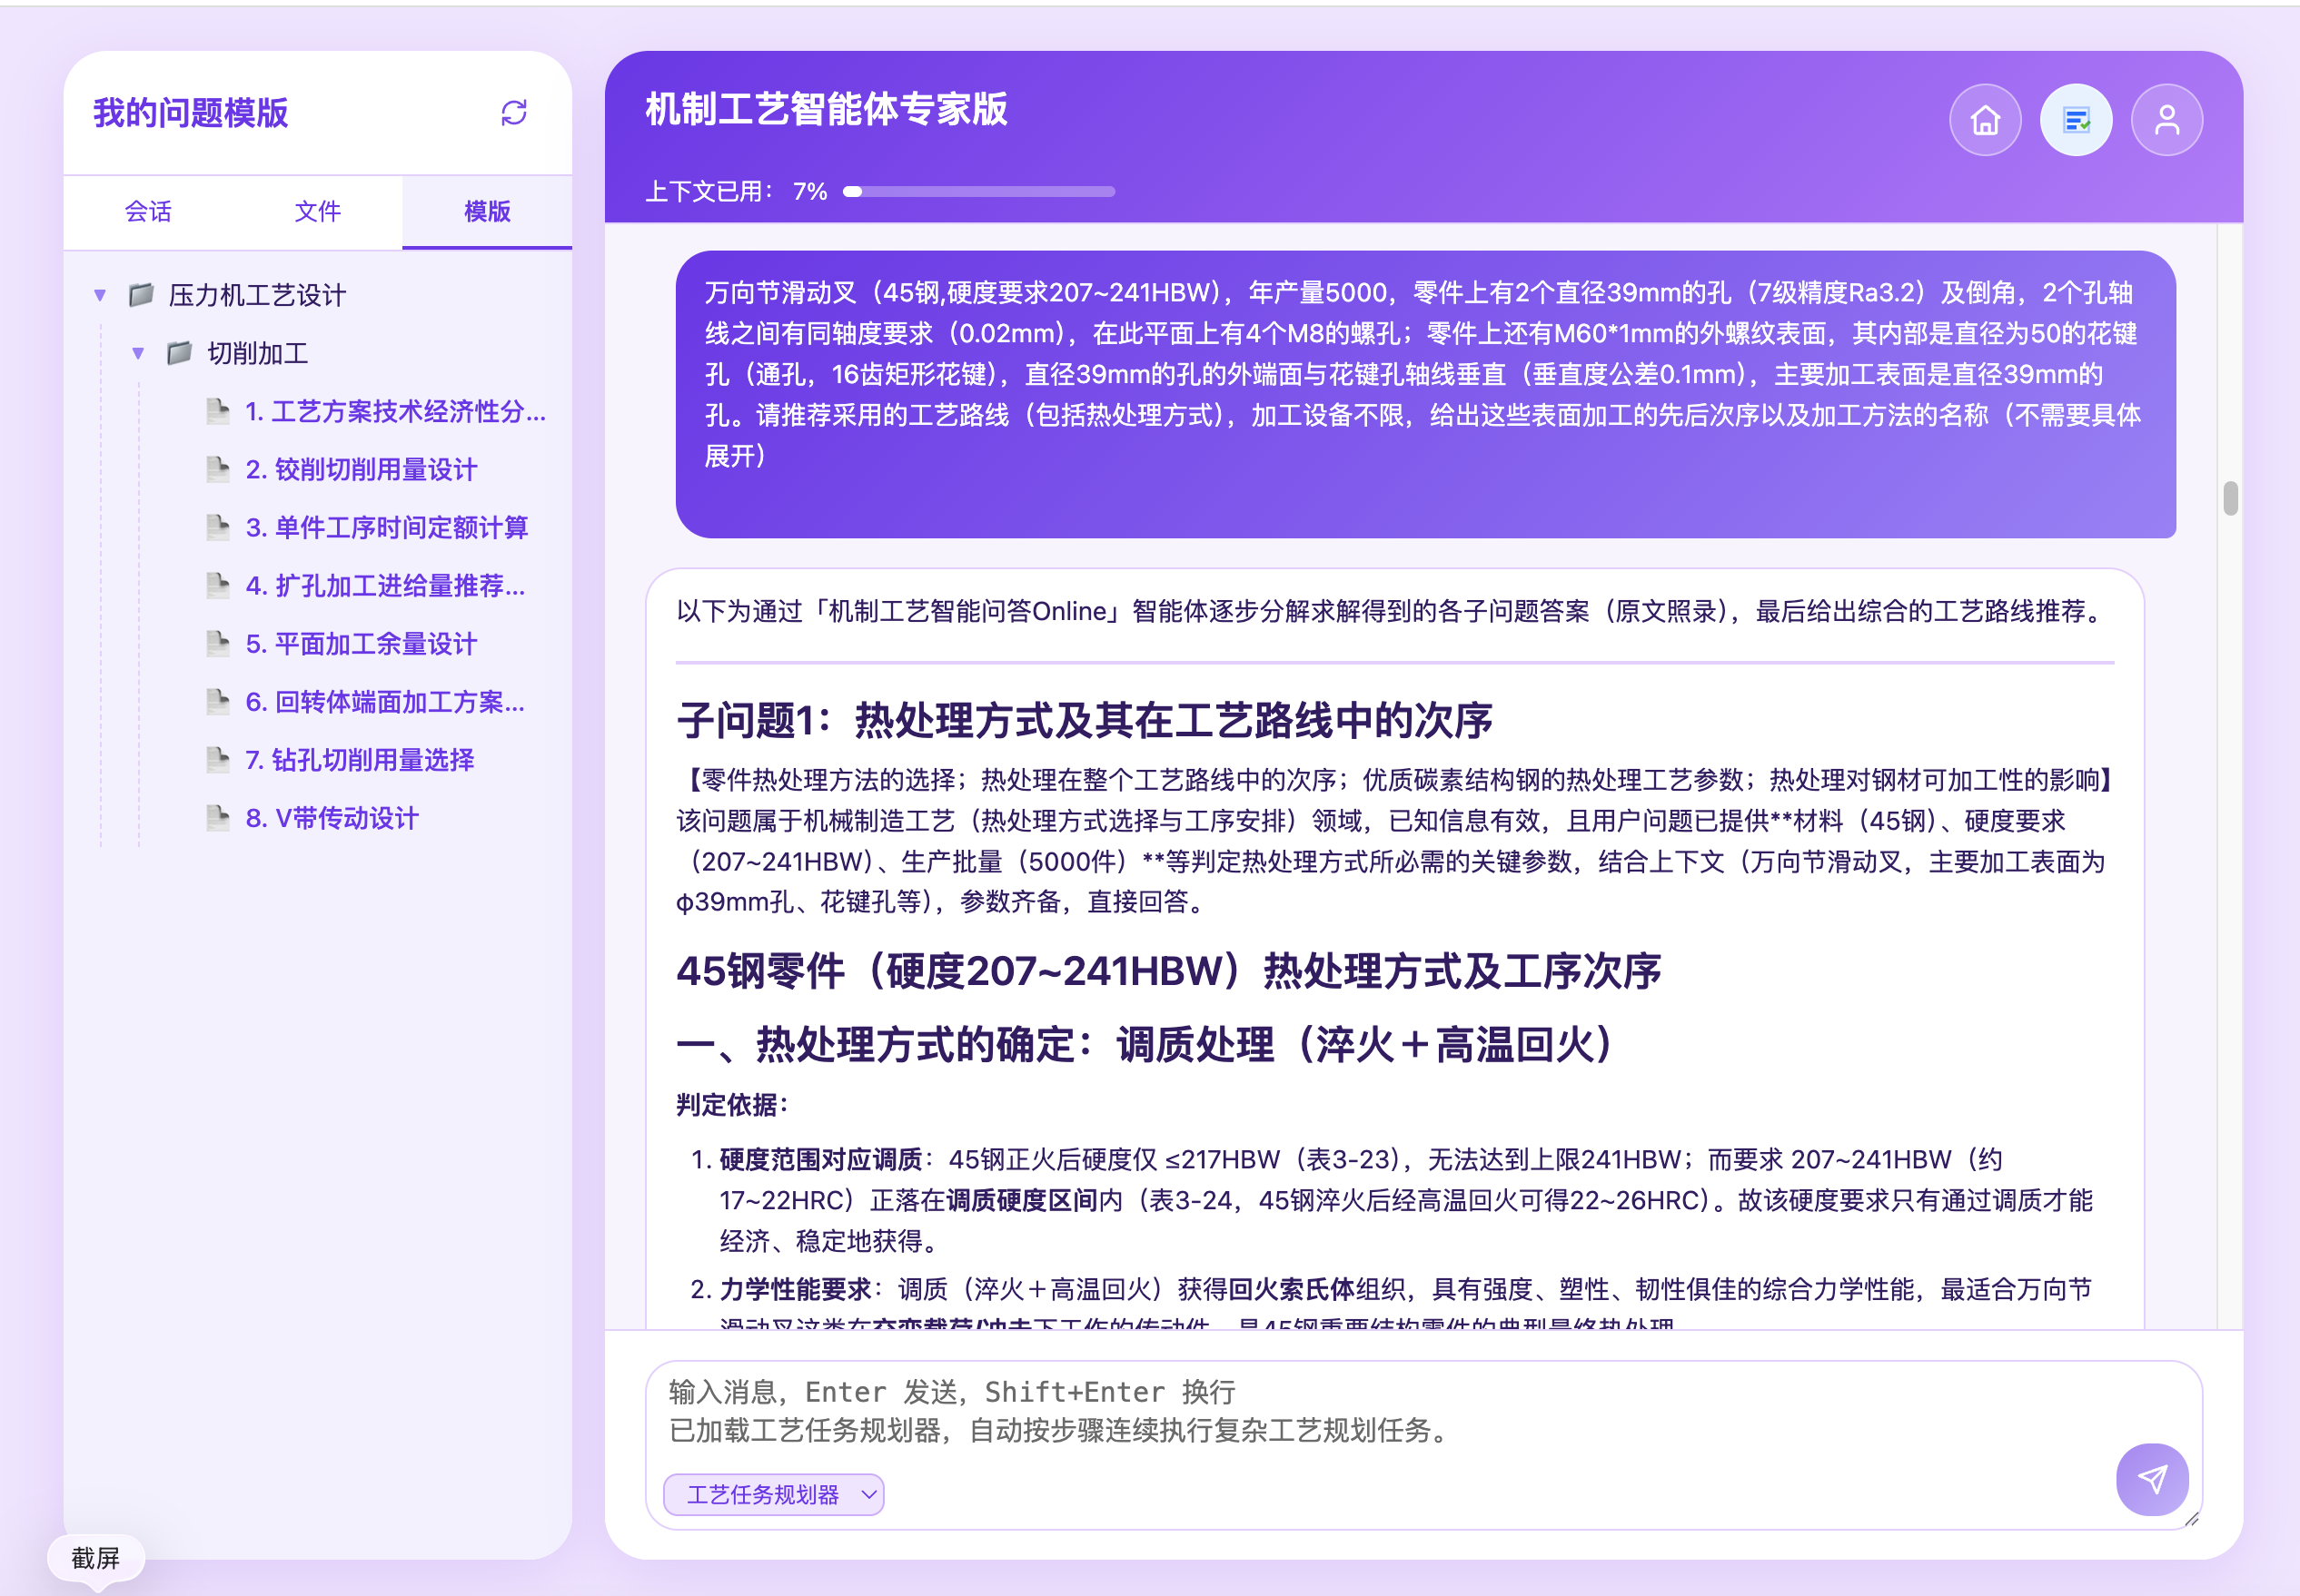Screen dimensions: 2300x1596
Task: Click the 机制工艺智能体专家版 title
Action: (x=827, y=109)
